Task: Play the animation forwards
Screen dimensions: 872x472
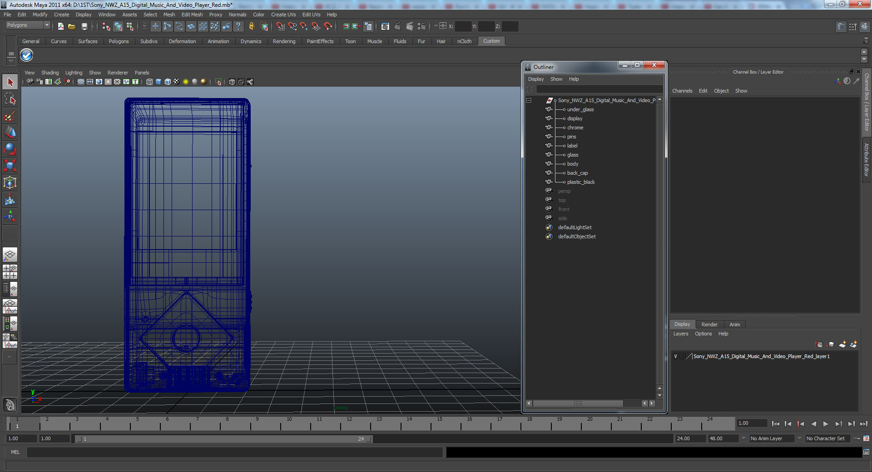Action: point(826,424)
